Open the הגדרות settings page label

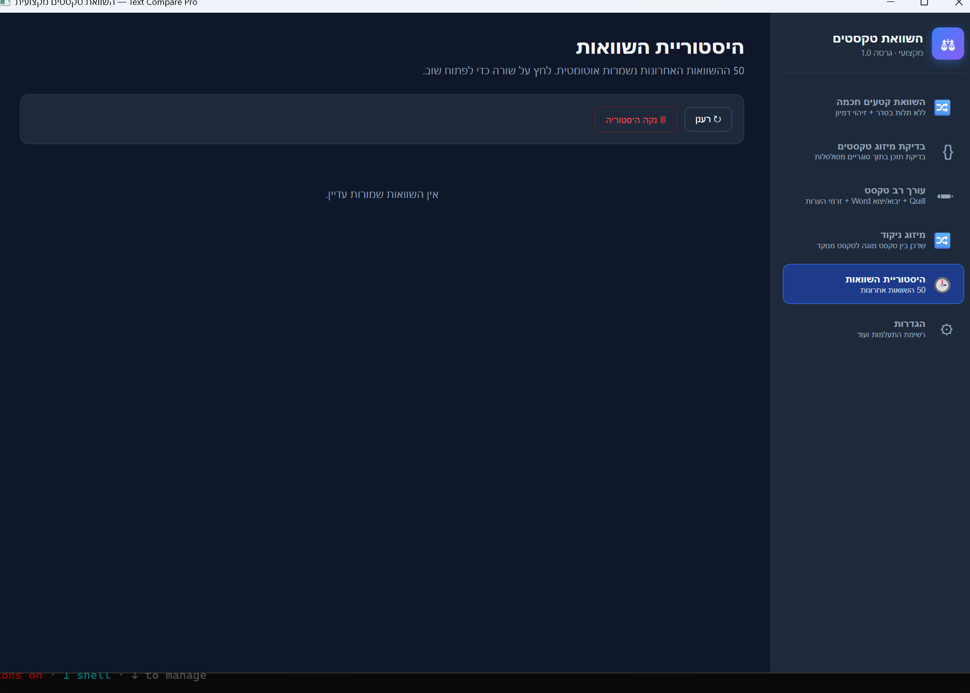(x=909, y=324)
